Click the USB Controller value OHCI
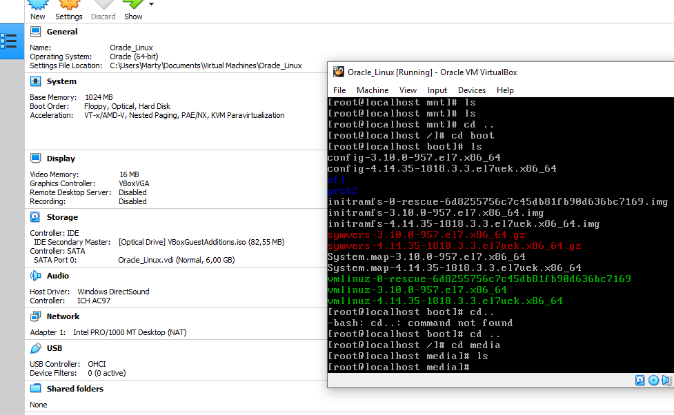The width and height of the screenshot is (674, 415). click(x=97, y=364)
